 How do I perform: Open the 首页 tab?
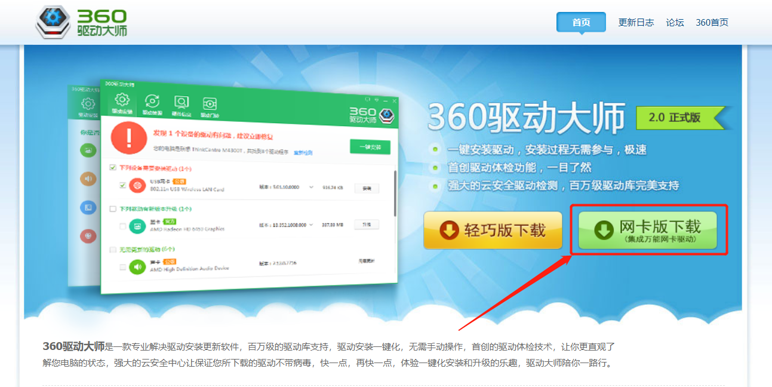581,22
